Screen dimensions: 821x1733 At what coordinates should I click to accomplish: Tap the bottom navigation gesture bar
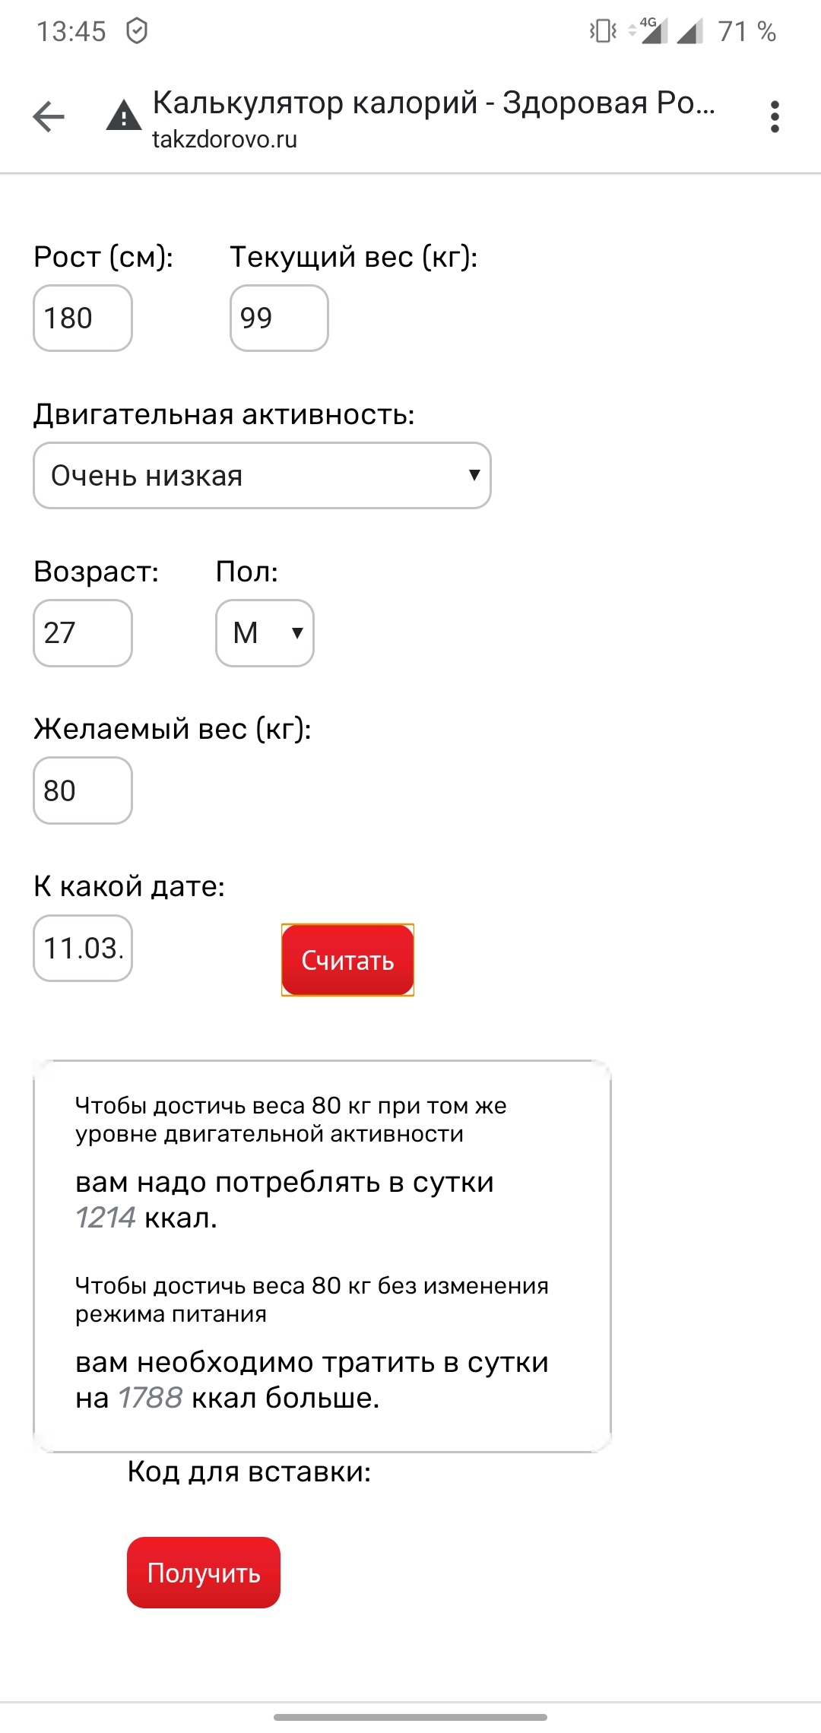coord(410,1717)
